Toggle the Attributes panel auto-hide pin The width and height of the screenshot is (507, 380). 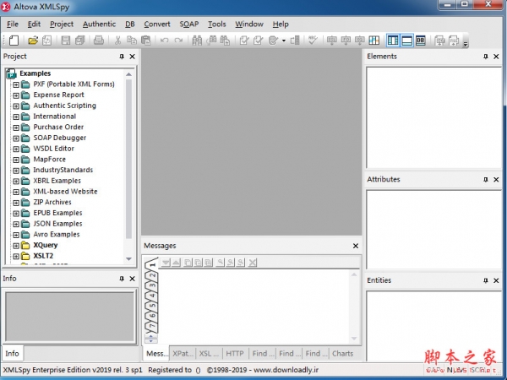click(x=485, y=180)
